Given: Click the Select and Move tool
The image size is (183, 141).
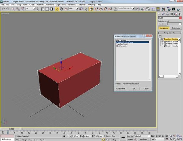Looking at the screenshot, I should coord(57,9).
